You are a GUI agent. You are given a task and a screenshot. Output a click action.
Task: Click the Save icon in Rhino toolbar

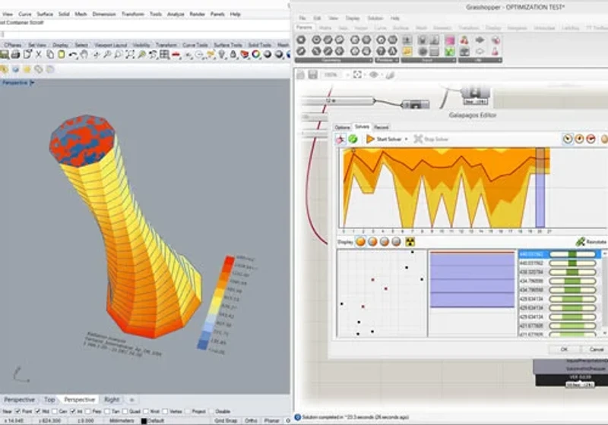(x=5, y=55)
